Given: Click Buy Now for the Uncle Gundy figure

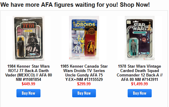Looking at the screenshot, I should pos(84,93).
